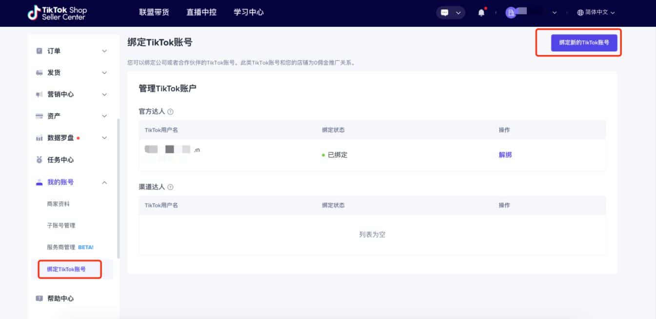Click the 我的账号 person icon
Viewport: 656px width, 319px height.
(40, 182)
